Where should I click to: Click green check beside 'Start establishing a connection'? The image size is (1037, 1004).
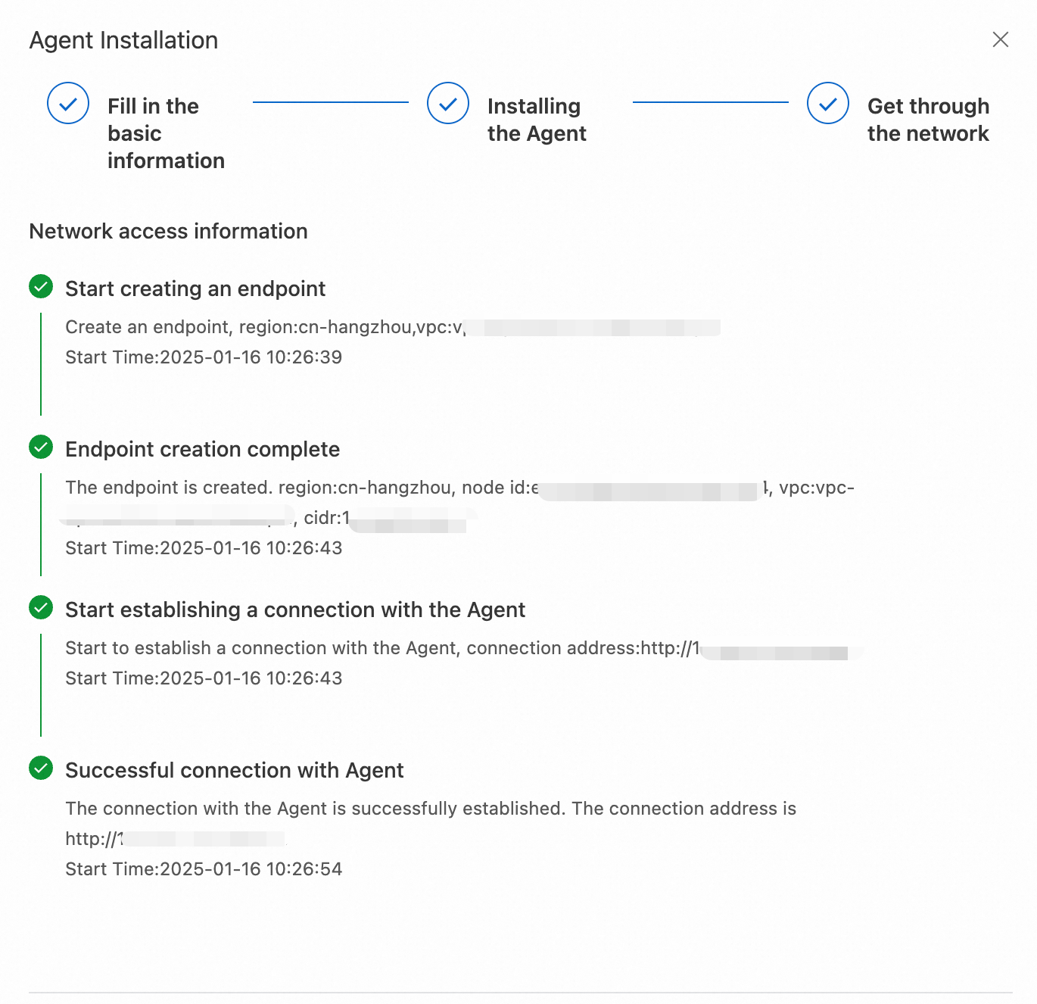click(41, 608)
